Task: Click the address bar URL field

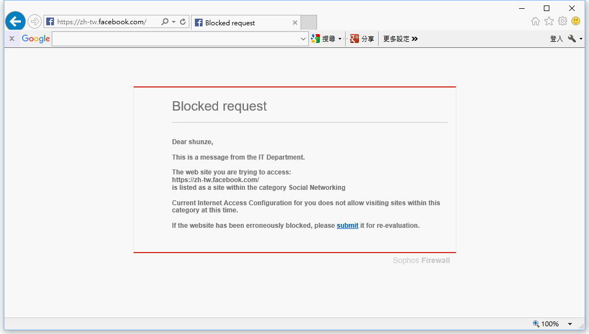Action: (x=102, y=22)
